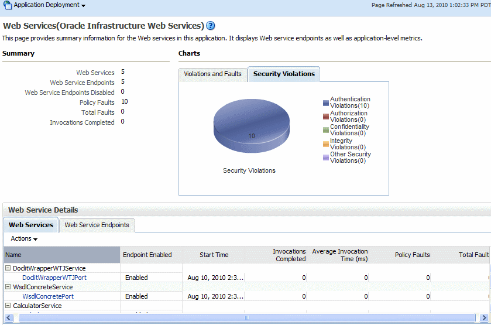Image resolution: width=491 pixels, height=325 pixels.
Task: Click the Invocations Completed value in Summary
Action: 122,121
